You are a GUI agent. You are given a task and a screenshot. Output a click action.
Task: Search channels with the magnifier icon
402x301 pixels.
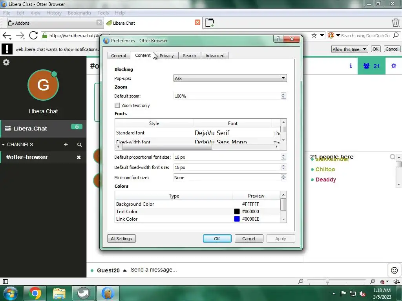coord(79,145)
